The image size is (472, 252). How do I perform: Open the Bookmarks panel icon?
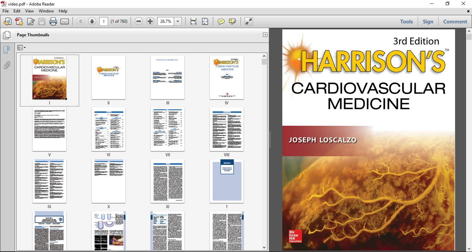(7, 50)
